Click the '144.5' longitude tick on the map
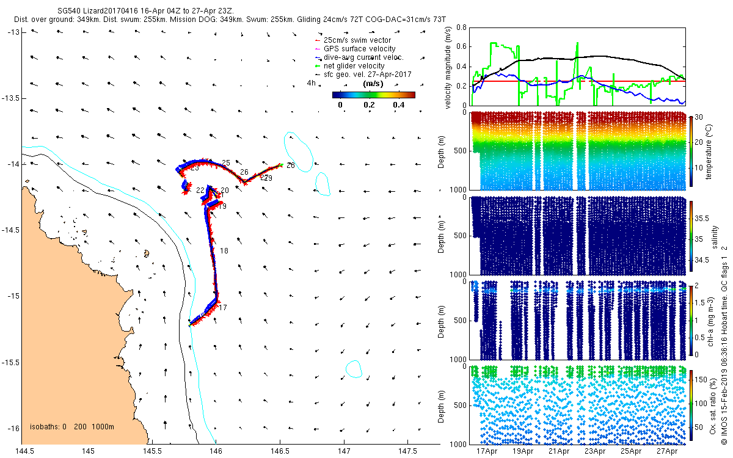This screenshot has height=458, width=733. 24,451
